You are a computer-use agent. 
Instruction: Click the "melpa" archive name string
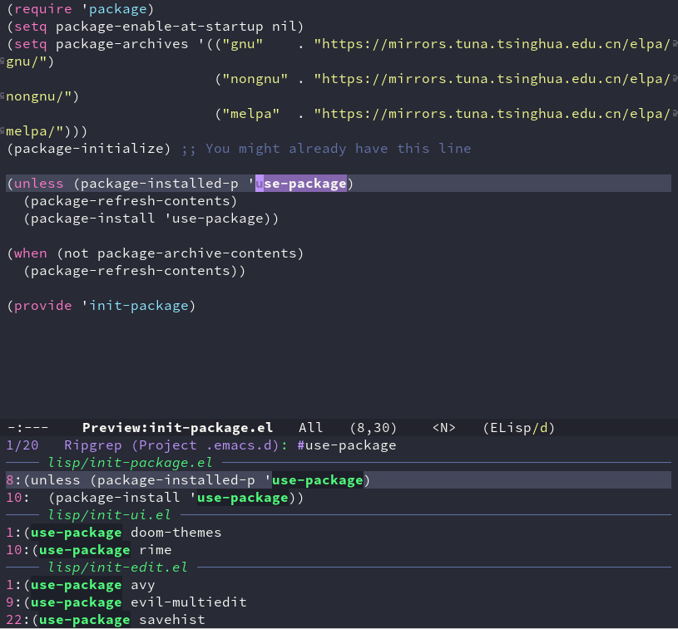[x=250, y=114]
